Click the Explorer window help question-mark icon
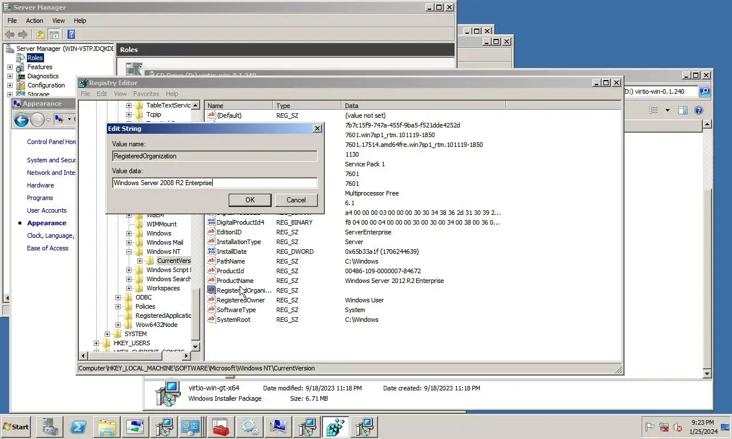This screenshot has width=732, height=439. [x=699, y=110]
